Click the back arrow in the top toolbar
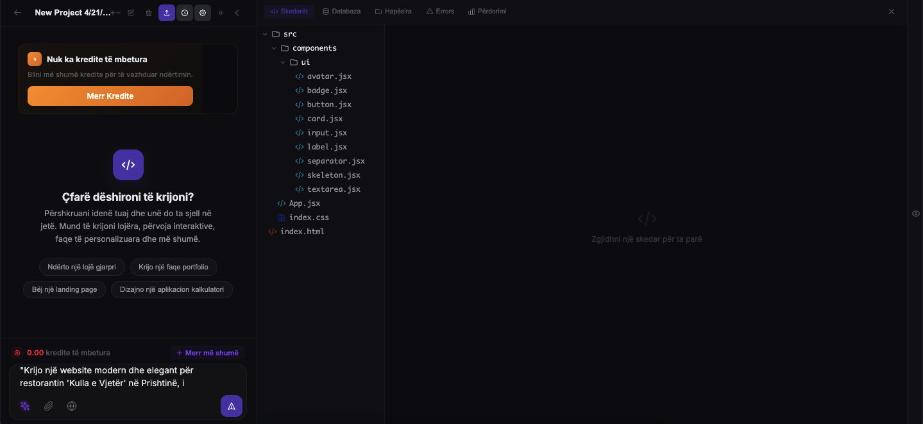 pos(17,12)
